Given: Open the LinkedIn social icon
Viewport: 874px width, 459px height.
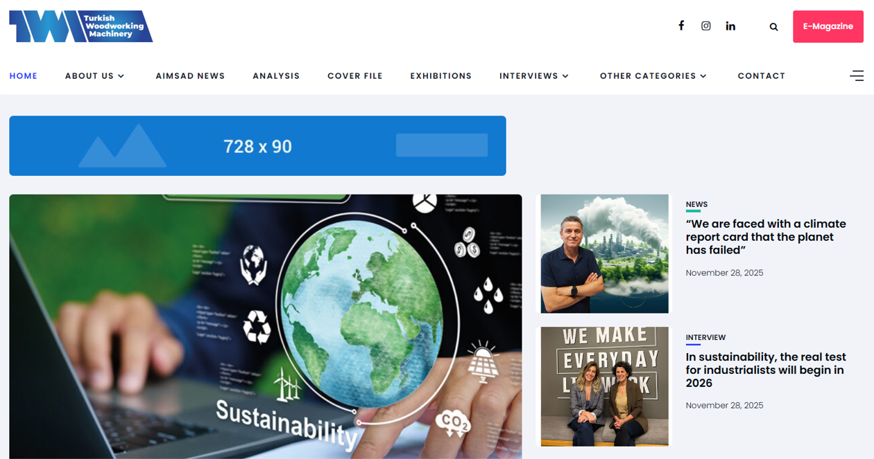Looking at the screenshot, I should pyautogui.click(x=730, y=26).
